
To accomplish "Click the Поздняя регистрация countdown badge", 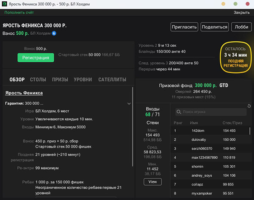I will 235,57.
